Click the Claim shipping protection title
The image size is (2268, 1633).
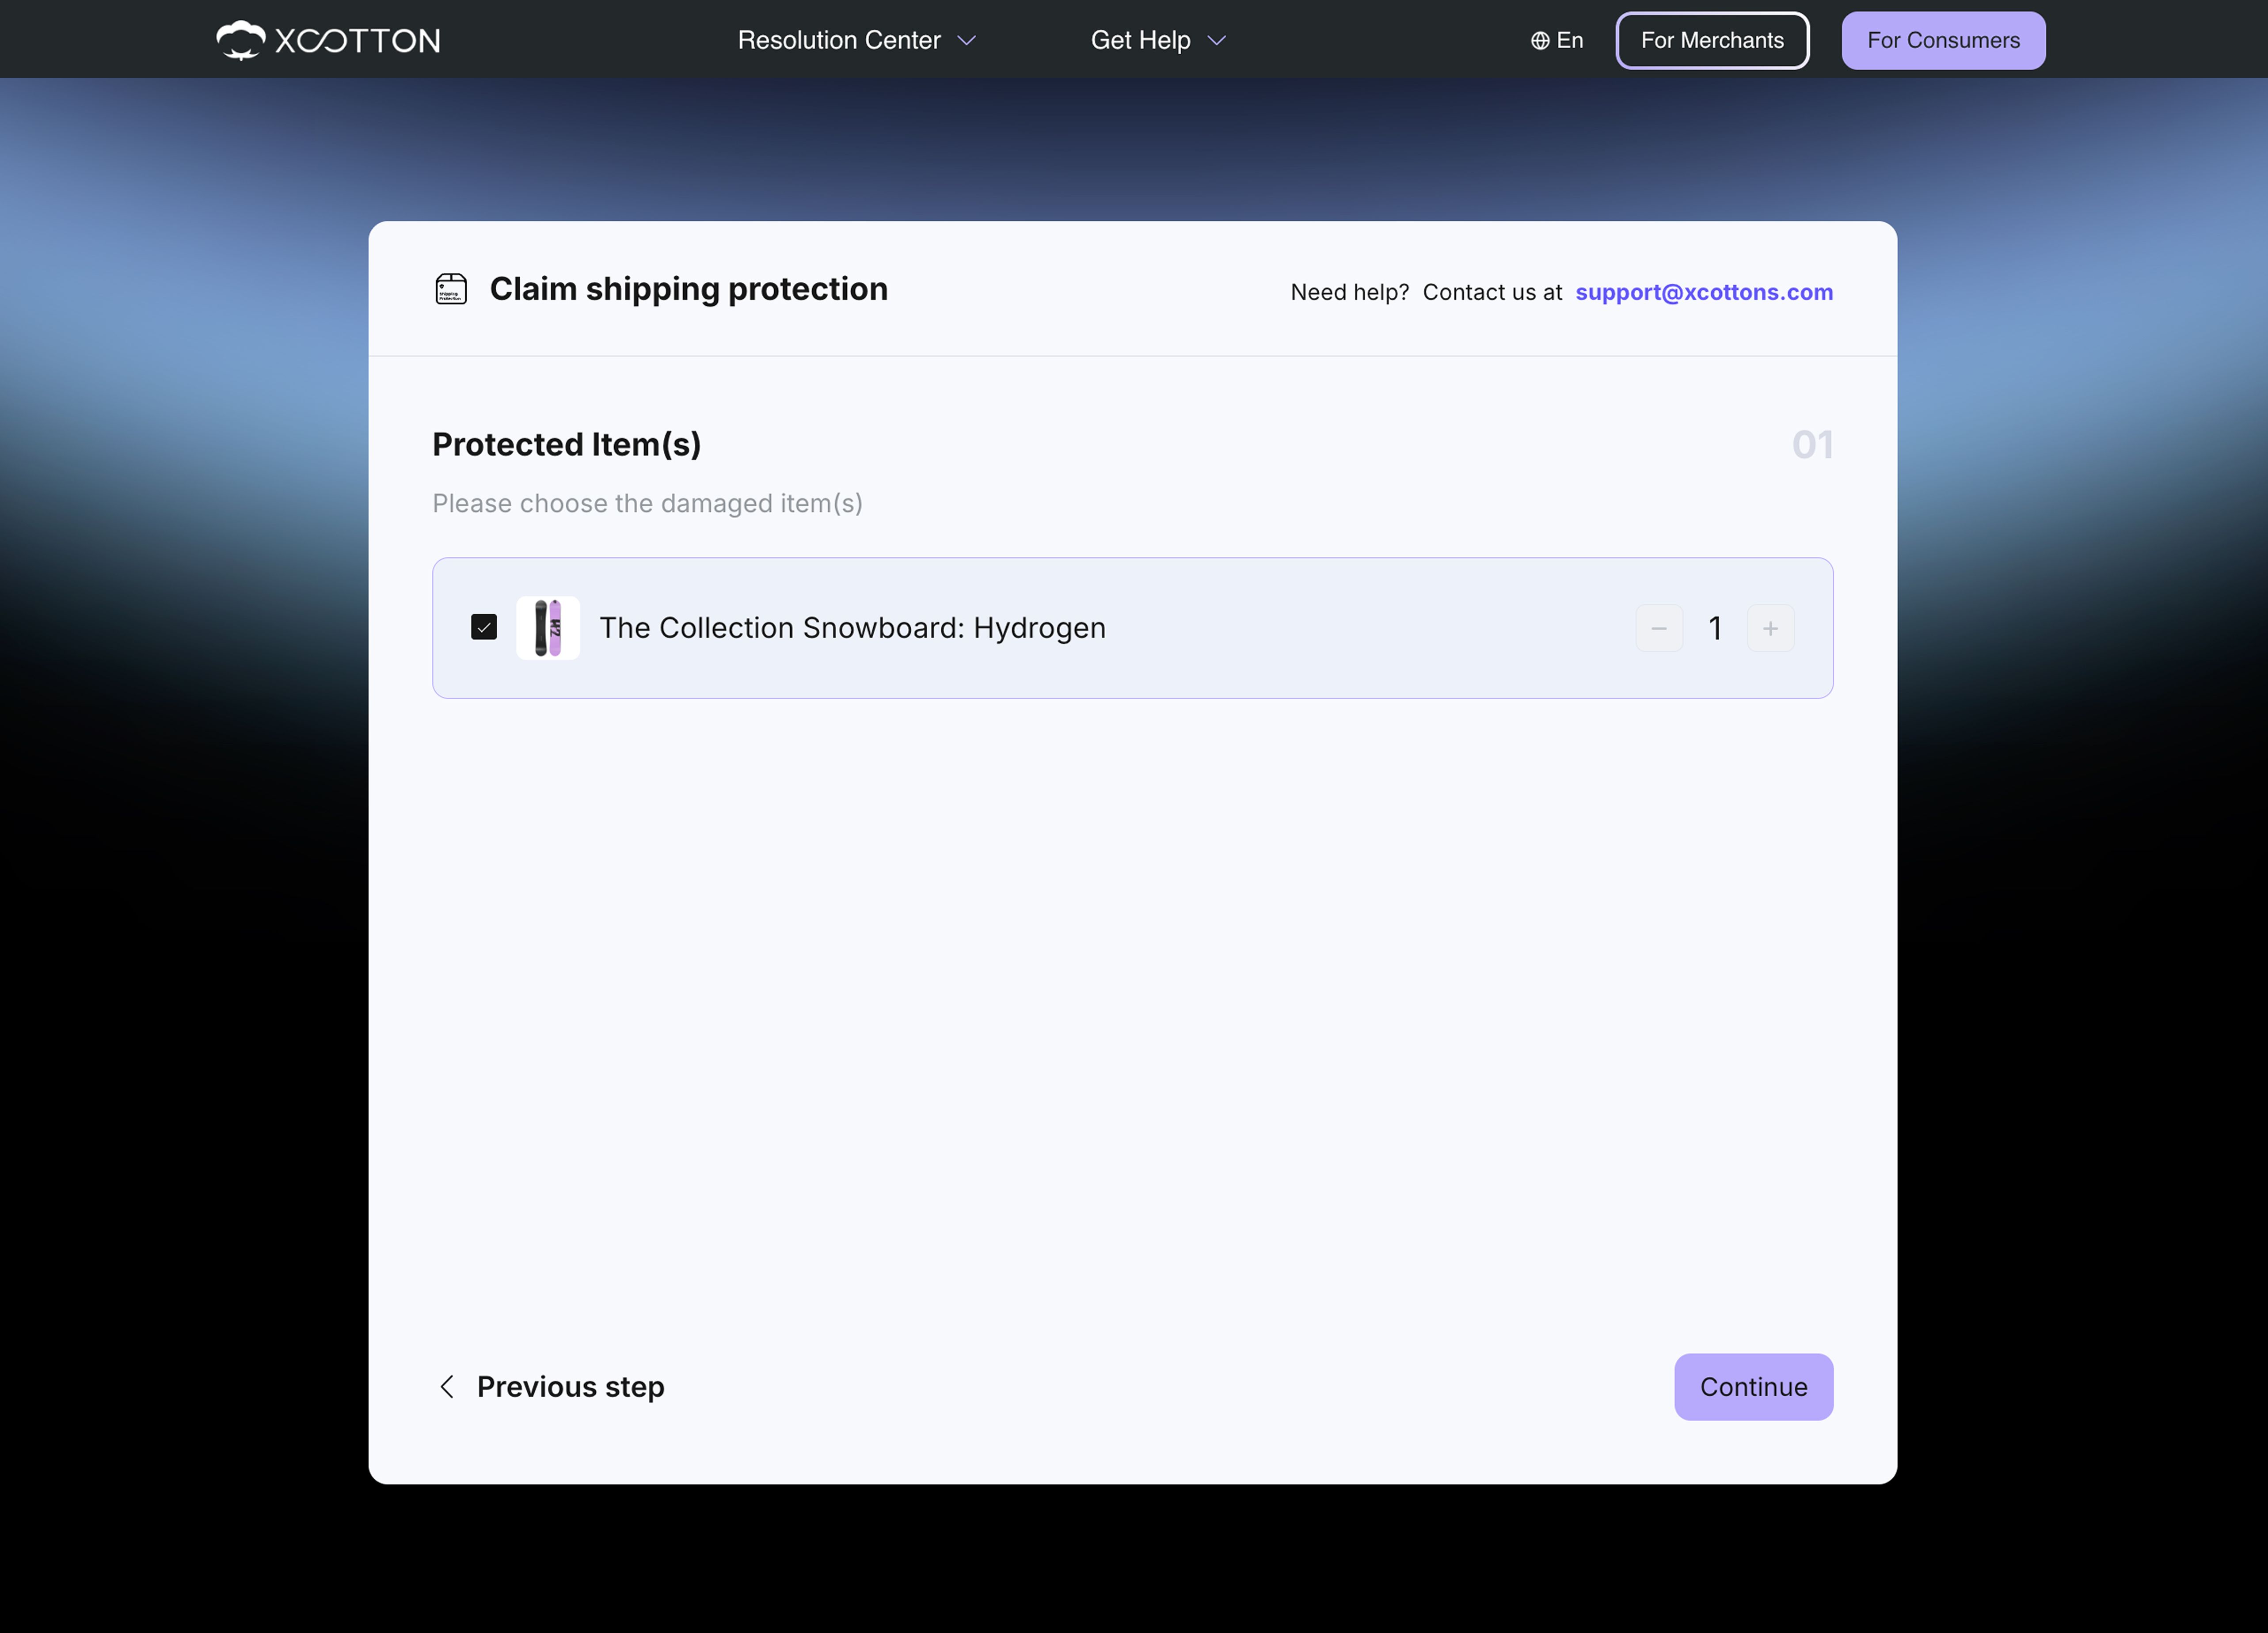[688, 289]
